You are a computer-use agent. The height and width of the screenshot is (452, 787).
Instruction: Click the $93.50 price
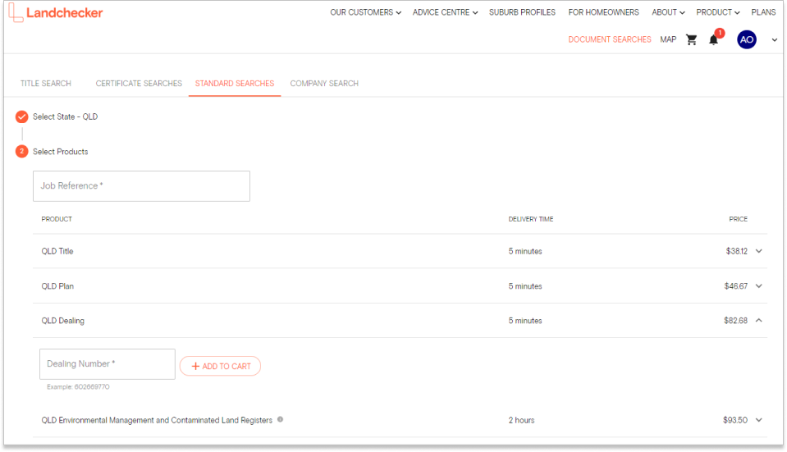(x=734, y=420)
